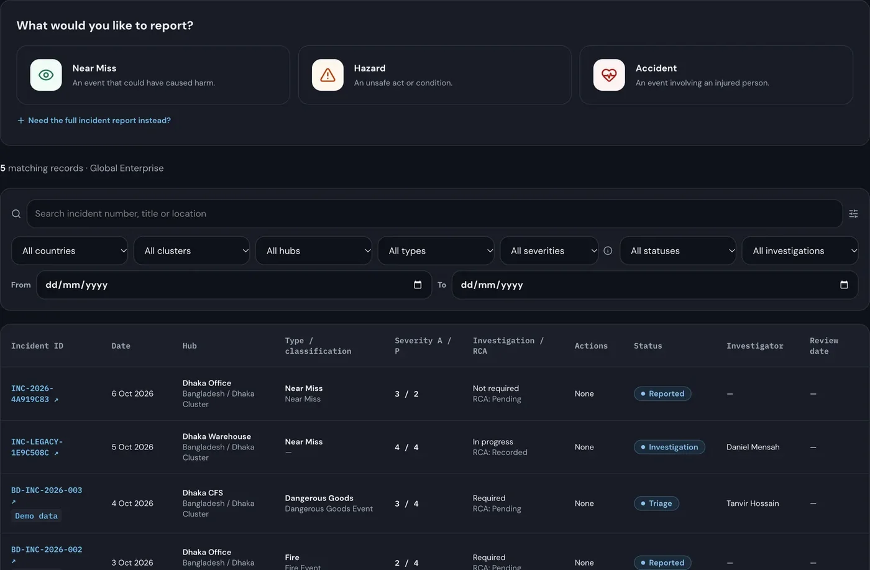Open the To date calendar picker icon

[844, 285]
